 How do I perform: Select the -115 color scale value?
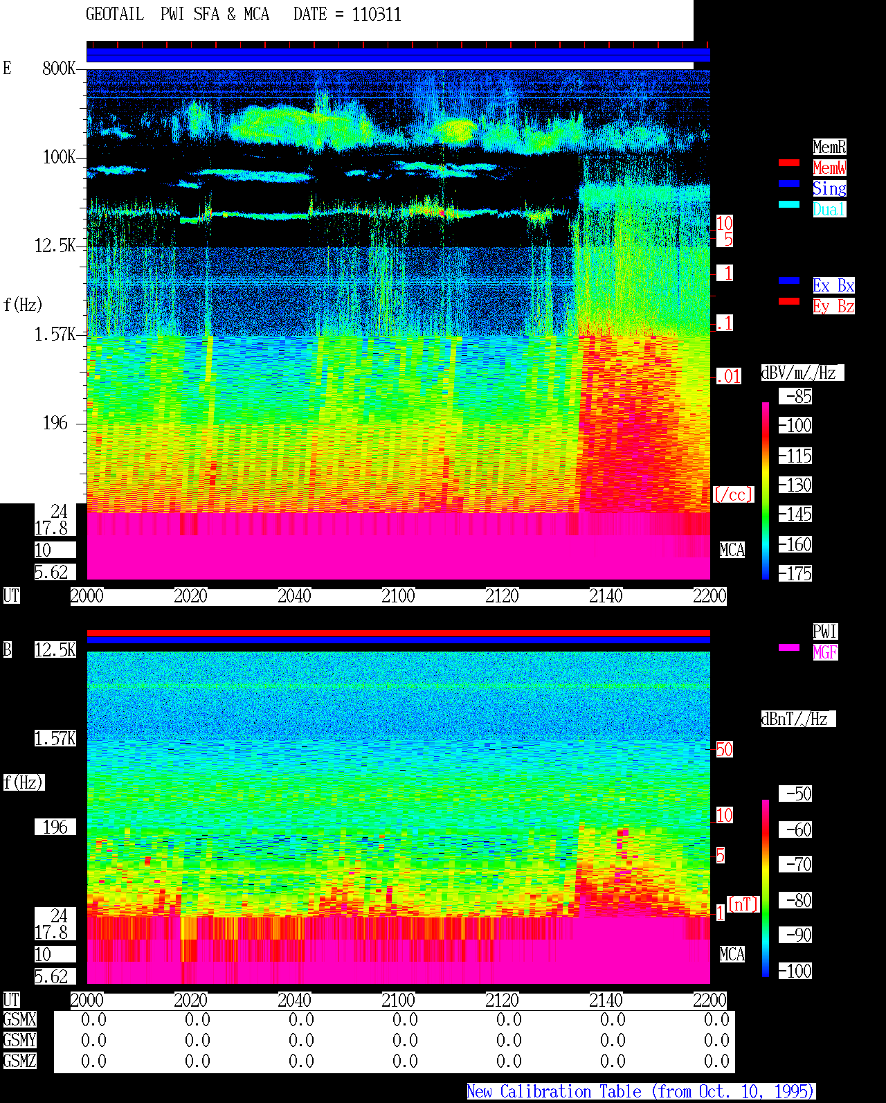pos(795,456)
